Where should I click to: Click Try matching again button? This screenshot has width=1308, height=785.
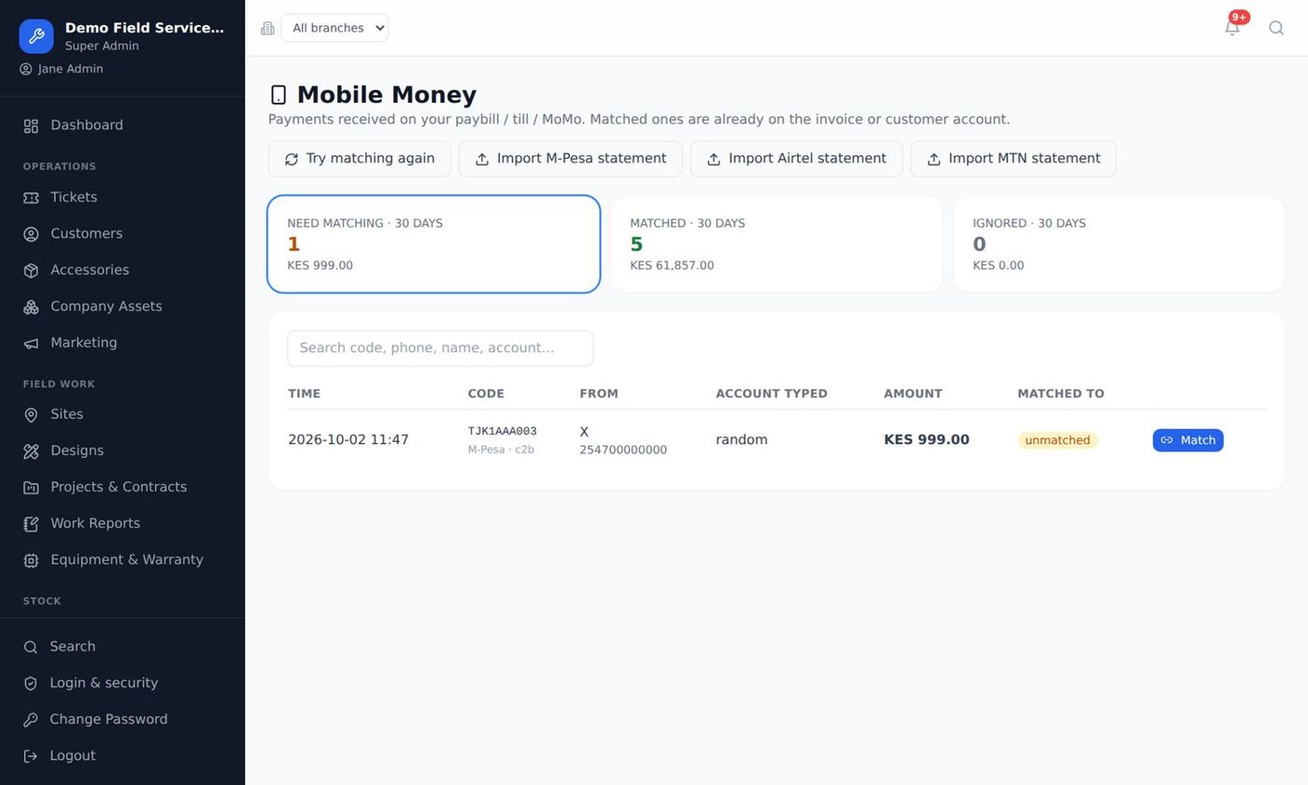360,159
